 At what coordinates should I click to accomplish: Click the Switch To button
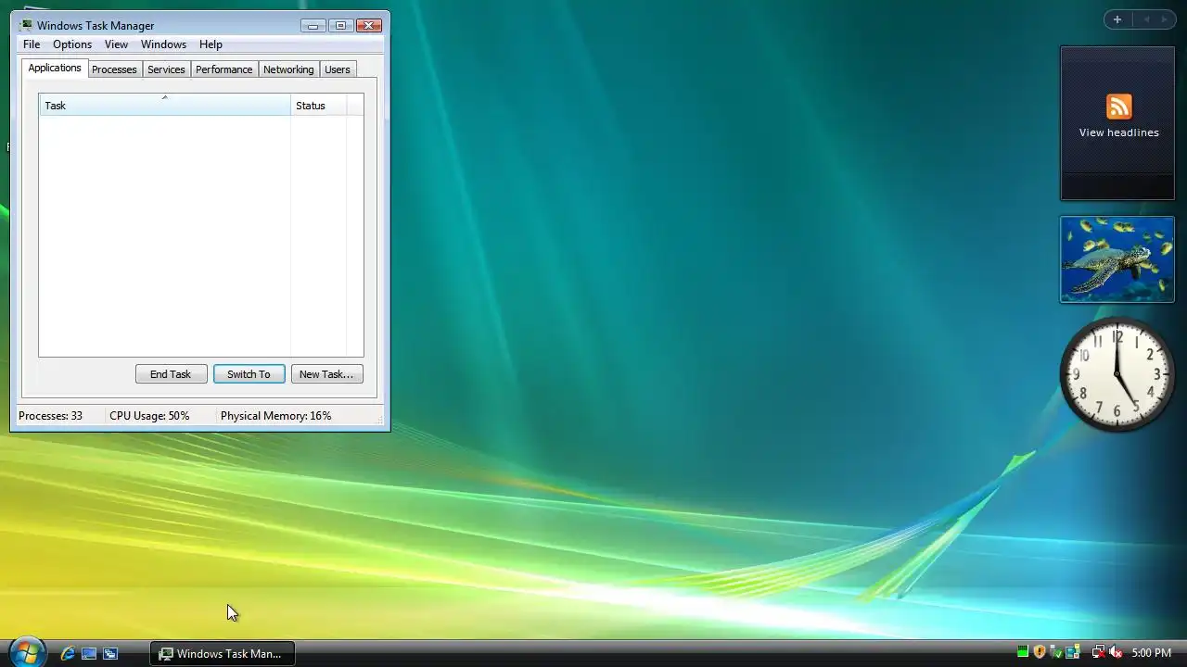[249, 374]
